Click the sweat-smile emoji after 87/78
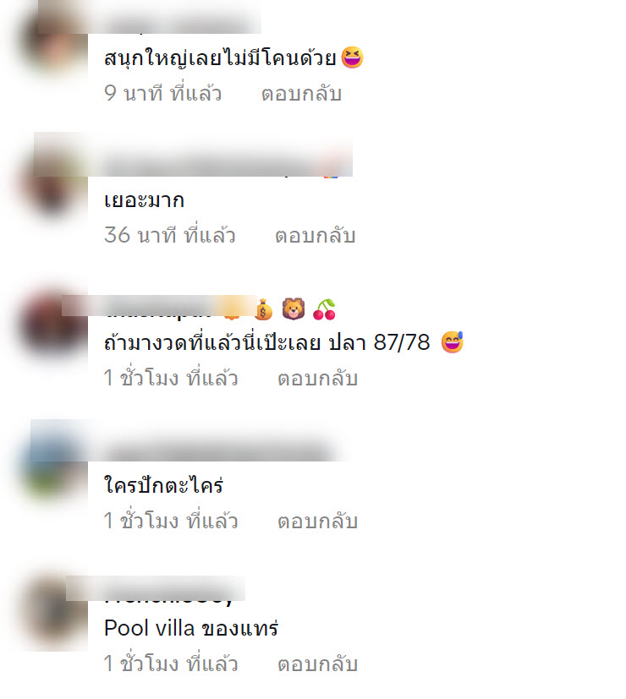Viewport: 626px width, 699px height. 453,342
